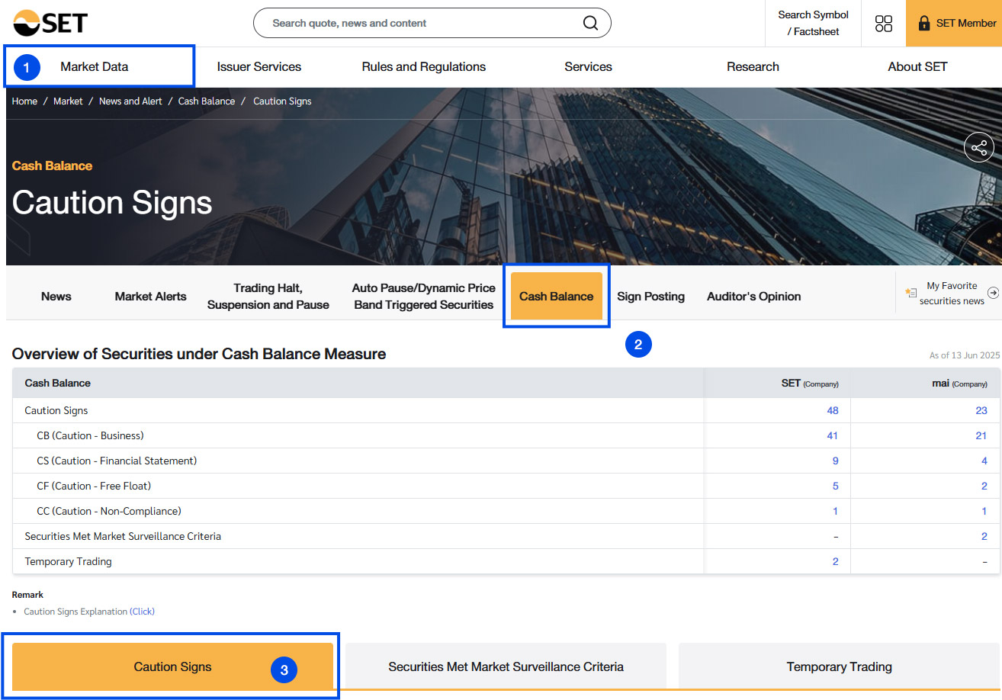
Task: Click Temporary Trading table row label
Action: 68,561
